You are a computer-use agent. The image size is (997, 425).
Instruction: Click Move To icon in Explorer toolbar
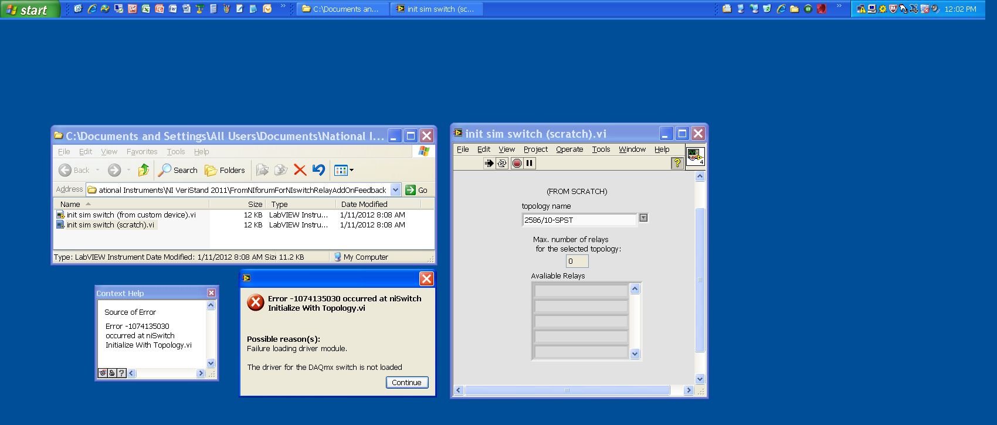(262, 170)
